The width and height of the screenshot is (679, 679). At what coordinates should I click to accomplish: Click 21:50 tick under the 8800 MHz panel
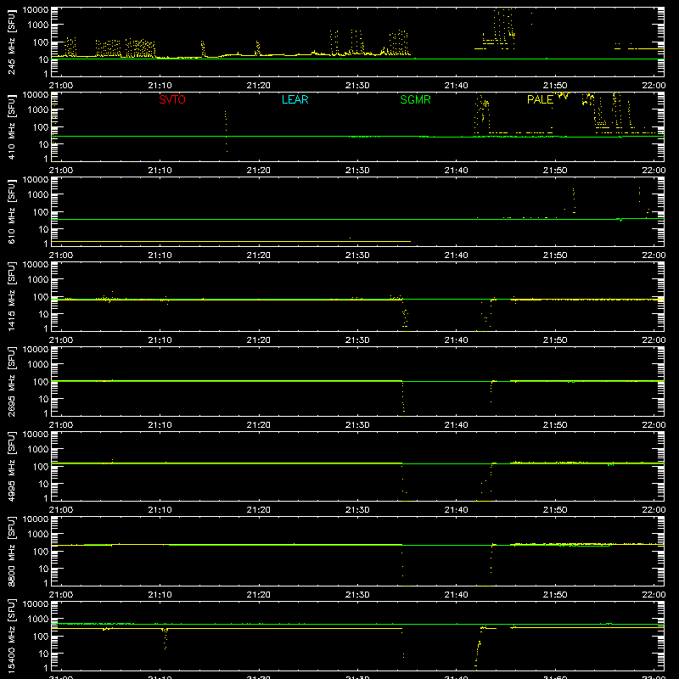coord(555,595)
